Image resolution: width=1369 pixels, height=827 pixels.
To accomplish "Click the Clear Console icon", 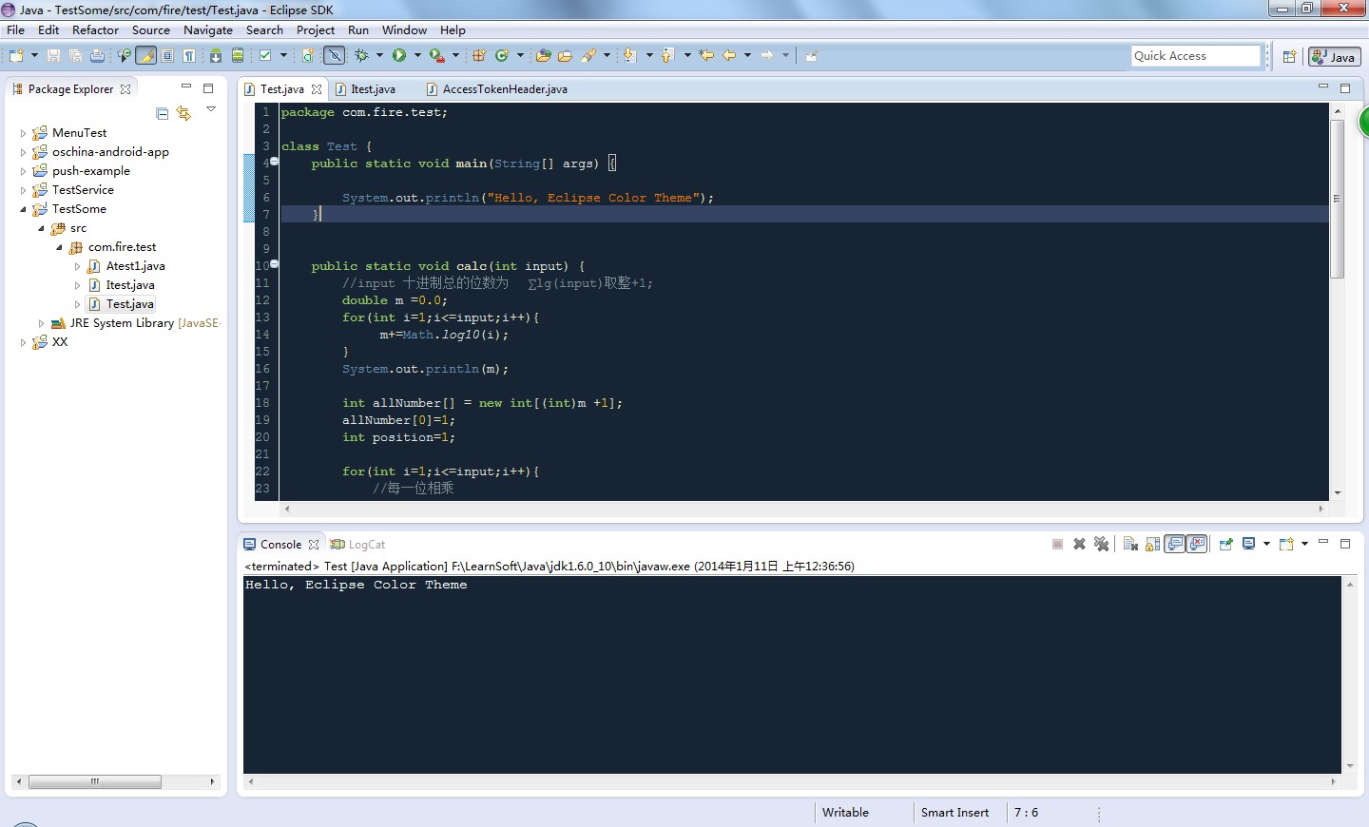I will pos(1130,544).
